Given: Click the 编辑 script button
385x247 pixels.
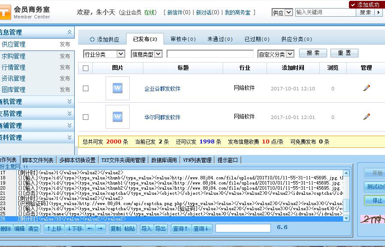Looking at the screenshot, I should tap(19, 229).
